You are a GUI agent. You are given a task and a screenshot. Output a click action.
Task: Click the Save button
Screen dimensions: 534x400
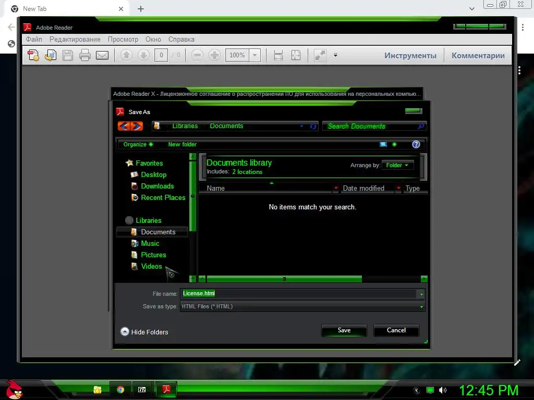(x=344, y=330)
